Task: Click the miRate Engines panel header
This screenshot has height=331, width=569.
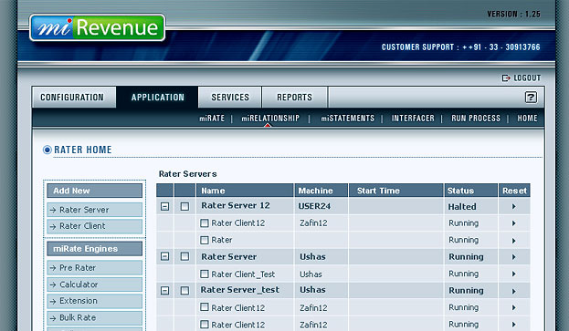Action: (94, 249)
